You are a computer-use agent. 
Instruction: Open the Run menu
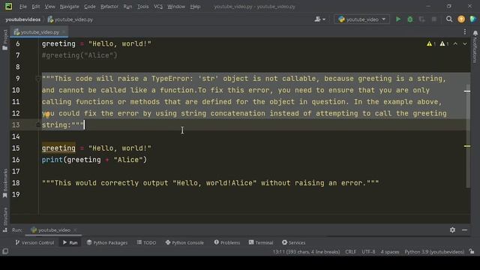[x=127, y=7]
